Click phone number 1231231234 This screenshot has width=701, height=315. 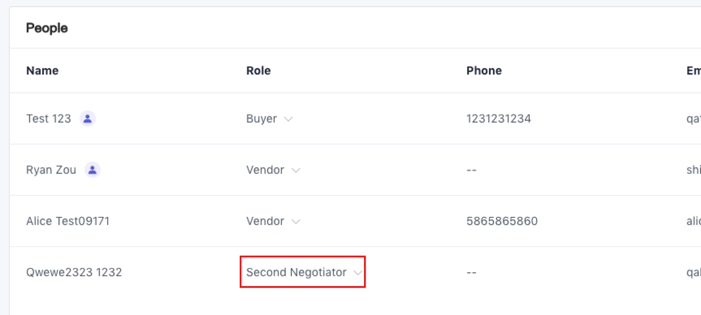point(498,119)
